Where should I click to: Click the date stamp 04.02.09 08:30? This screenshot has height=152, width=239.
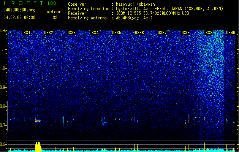(19, 17)
